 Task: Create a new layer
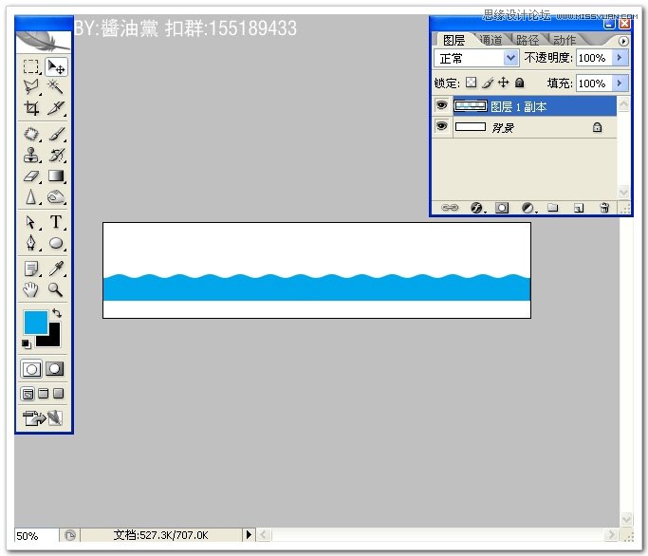579,208
